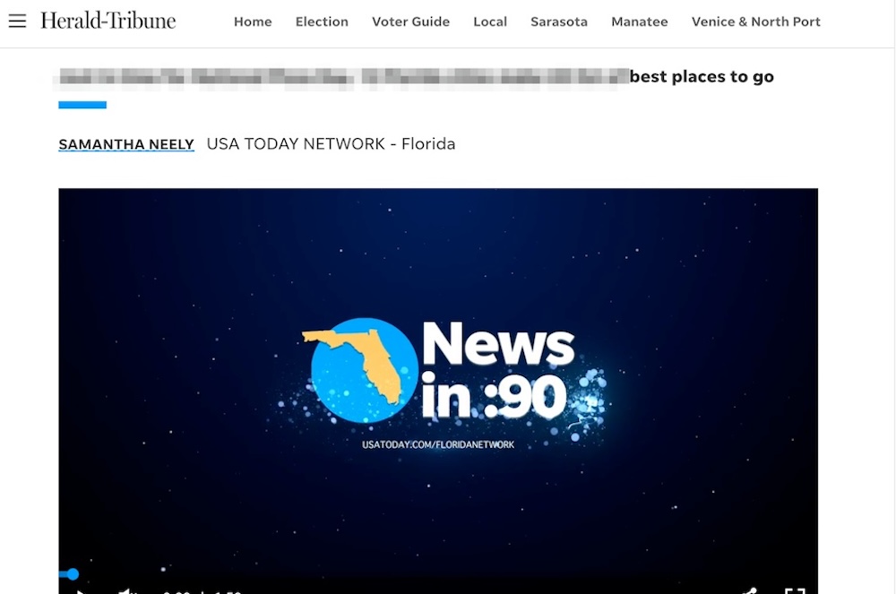Enter fullscreen mode for the video

pos(794,591)
